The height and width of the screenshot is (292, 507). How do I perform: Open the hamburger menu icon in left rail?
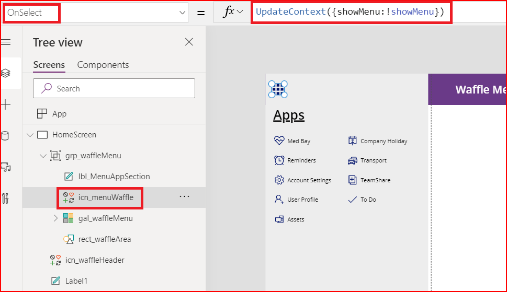coord(6,42)
